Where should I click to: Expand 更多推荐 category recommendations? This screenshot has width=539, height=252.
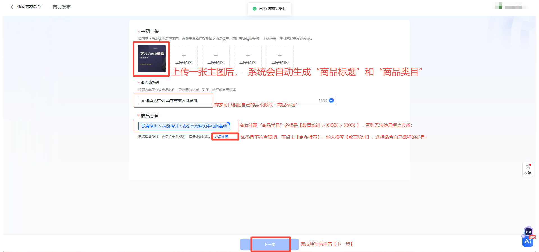pyautogui.click(x=221, y=137)
